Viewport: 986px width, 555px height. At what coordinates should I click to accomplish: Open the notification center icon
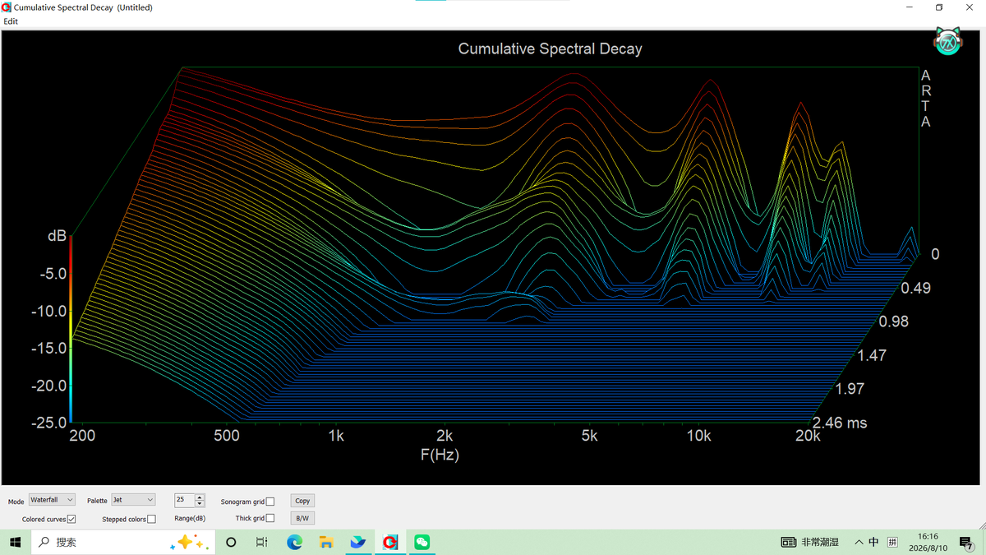click(966, 543)
